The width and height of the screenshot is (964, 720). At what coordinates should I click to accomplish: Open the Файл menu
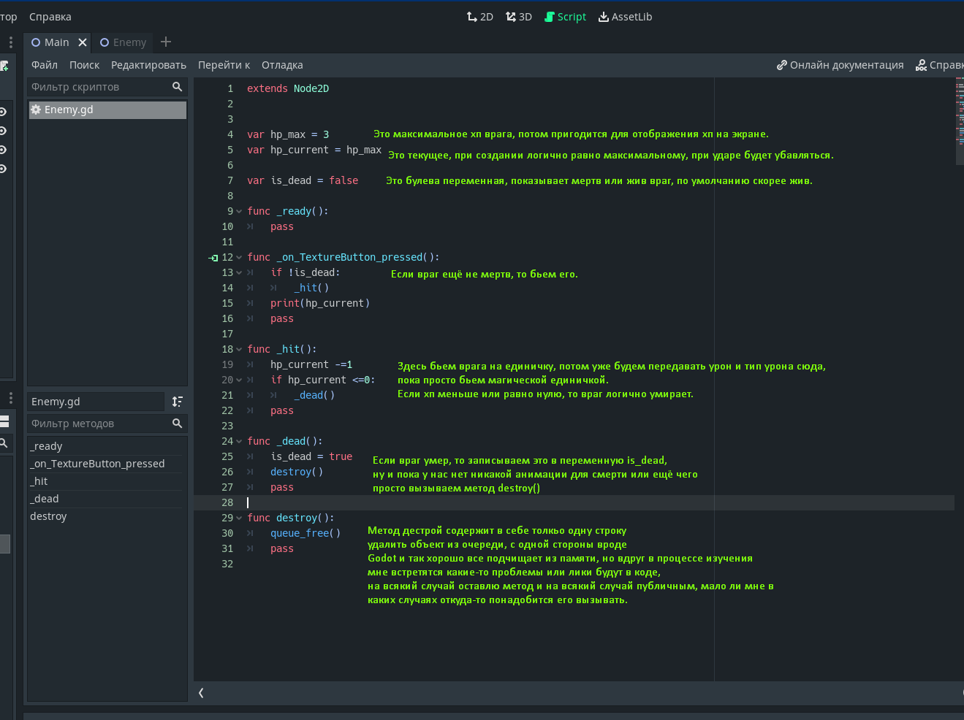click(x=45, y=65)
